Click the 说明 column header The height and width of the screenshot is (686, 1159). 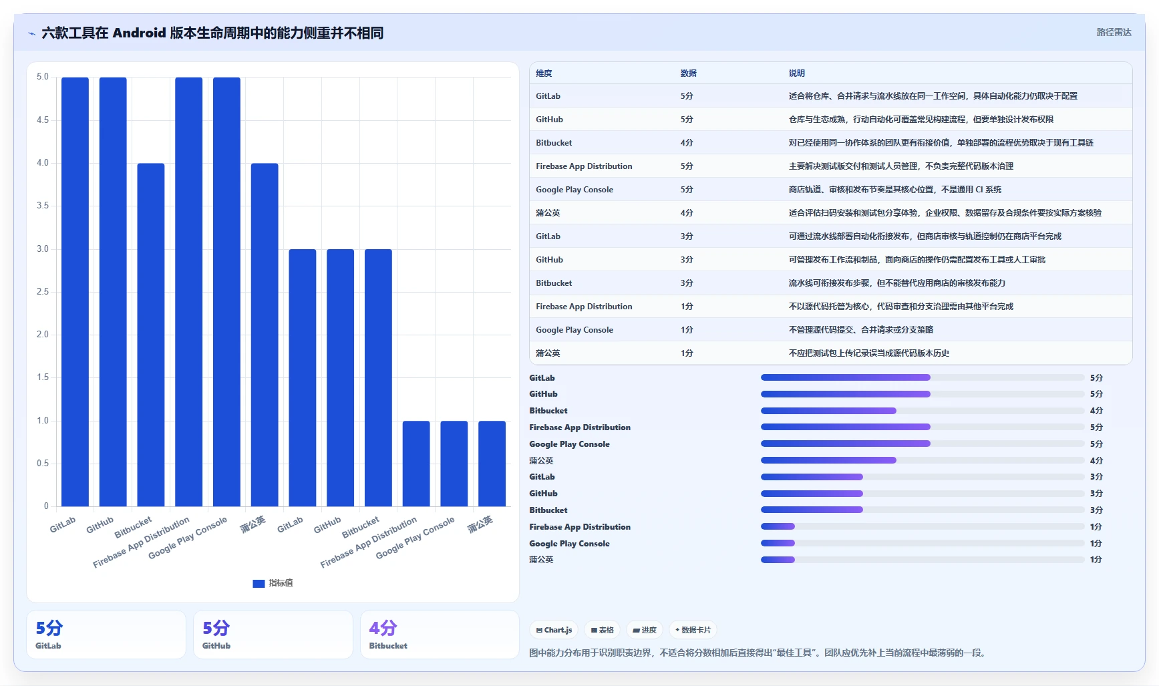[797, 73]
